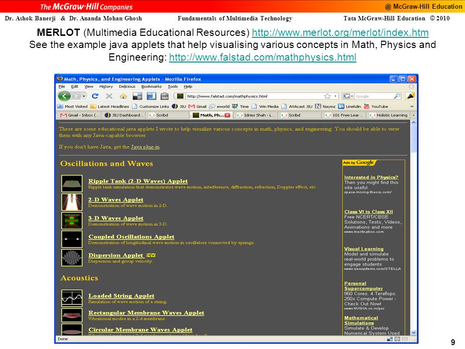
Task: Click the Forward navigation arrow
Action: [77, 96]
